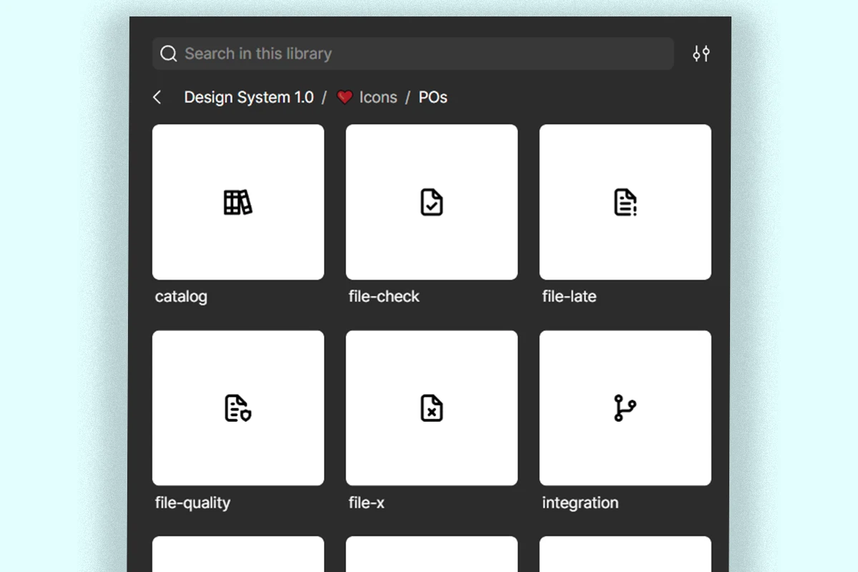
Task: Open the library filter settings icon
Action: click(701, 54)
